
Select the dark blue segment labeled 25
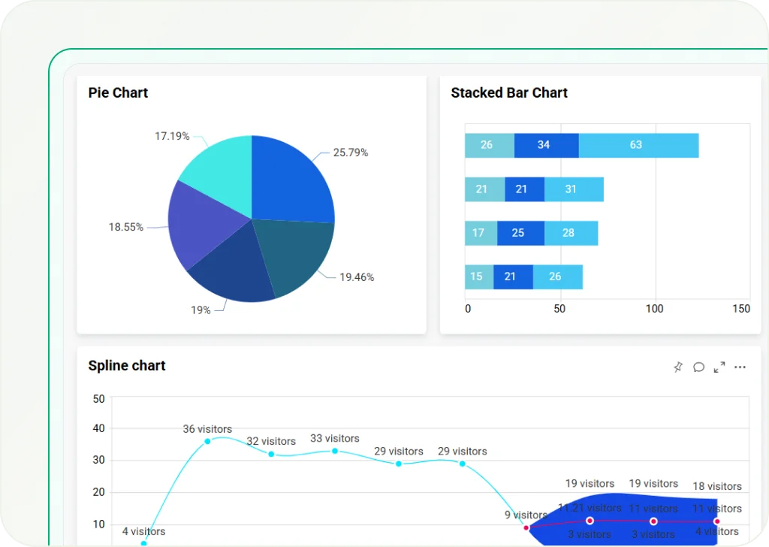point(519,233)
